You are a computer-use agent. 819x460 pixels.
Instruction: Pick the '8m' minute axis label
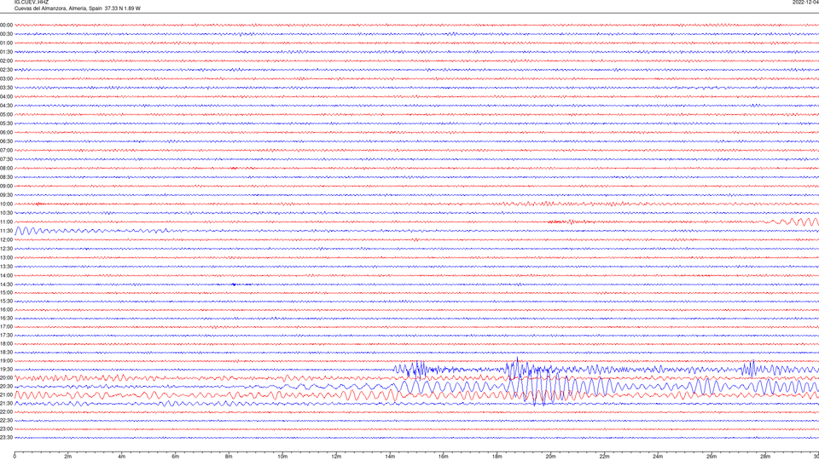point(229,457)
